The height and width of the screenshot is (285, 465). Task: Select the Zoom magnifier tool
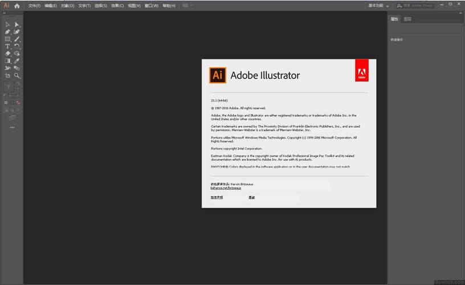click(x=17, y=75)
